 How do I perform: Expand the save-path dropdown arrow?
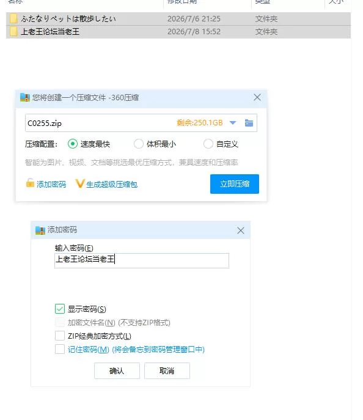click(x=233, y=123)
